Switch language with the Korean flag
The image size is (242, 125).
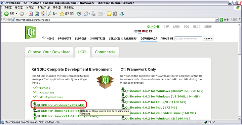click(136, 31)
